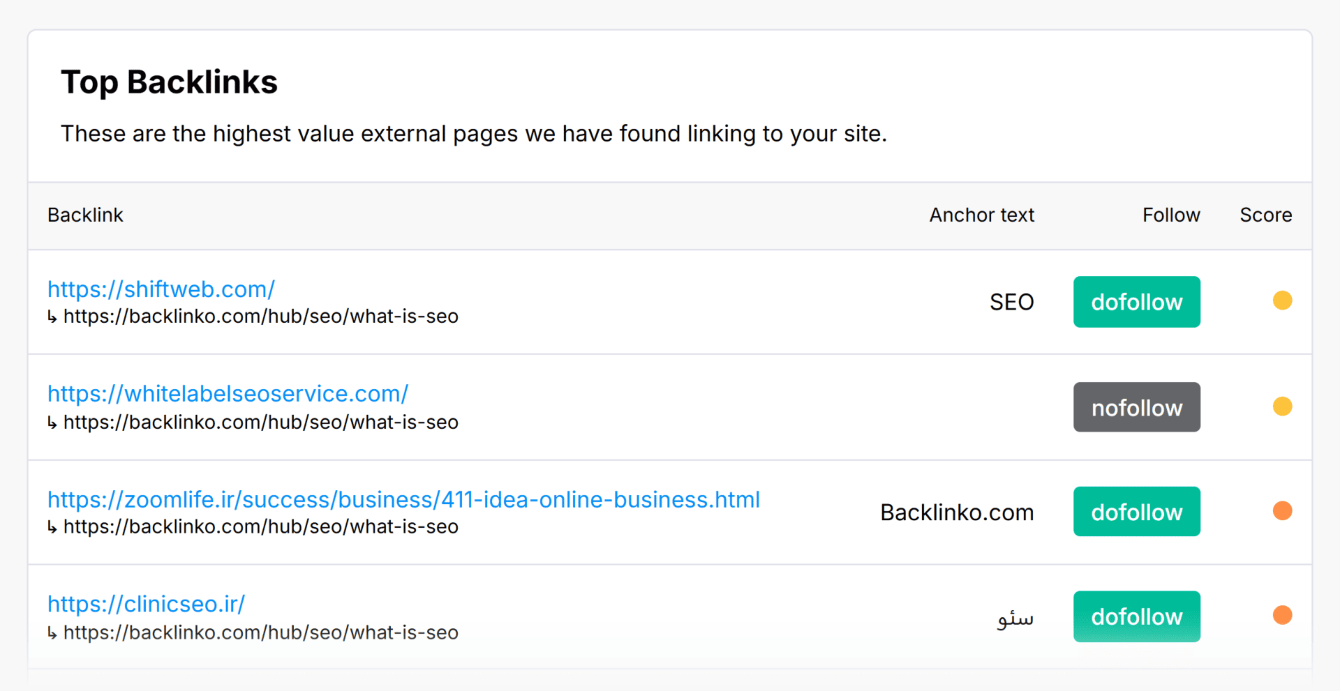Open the shiftweb.com backlink
The height and width of the screenshot is (691, 1340).
pos(161,289)
